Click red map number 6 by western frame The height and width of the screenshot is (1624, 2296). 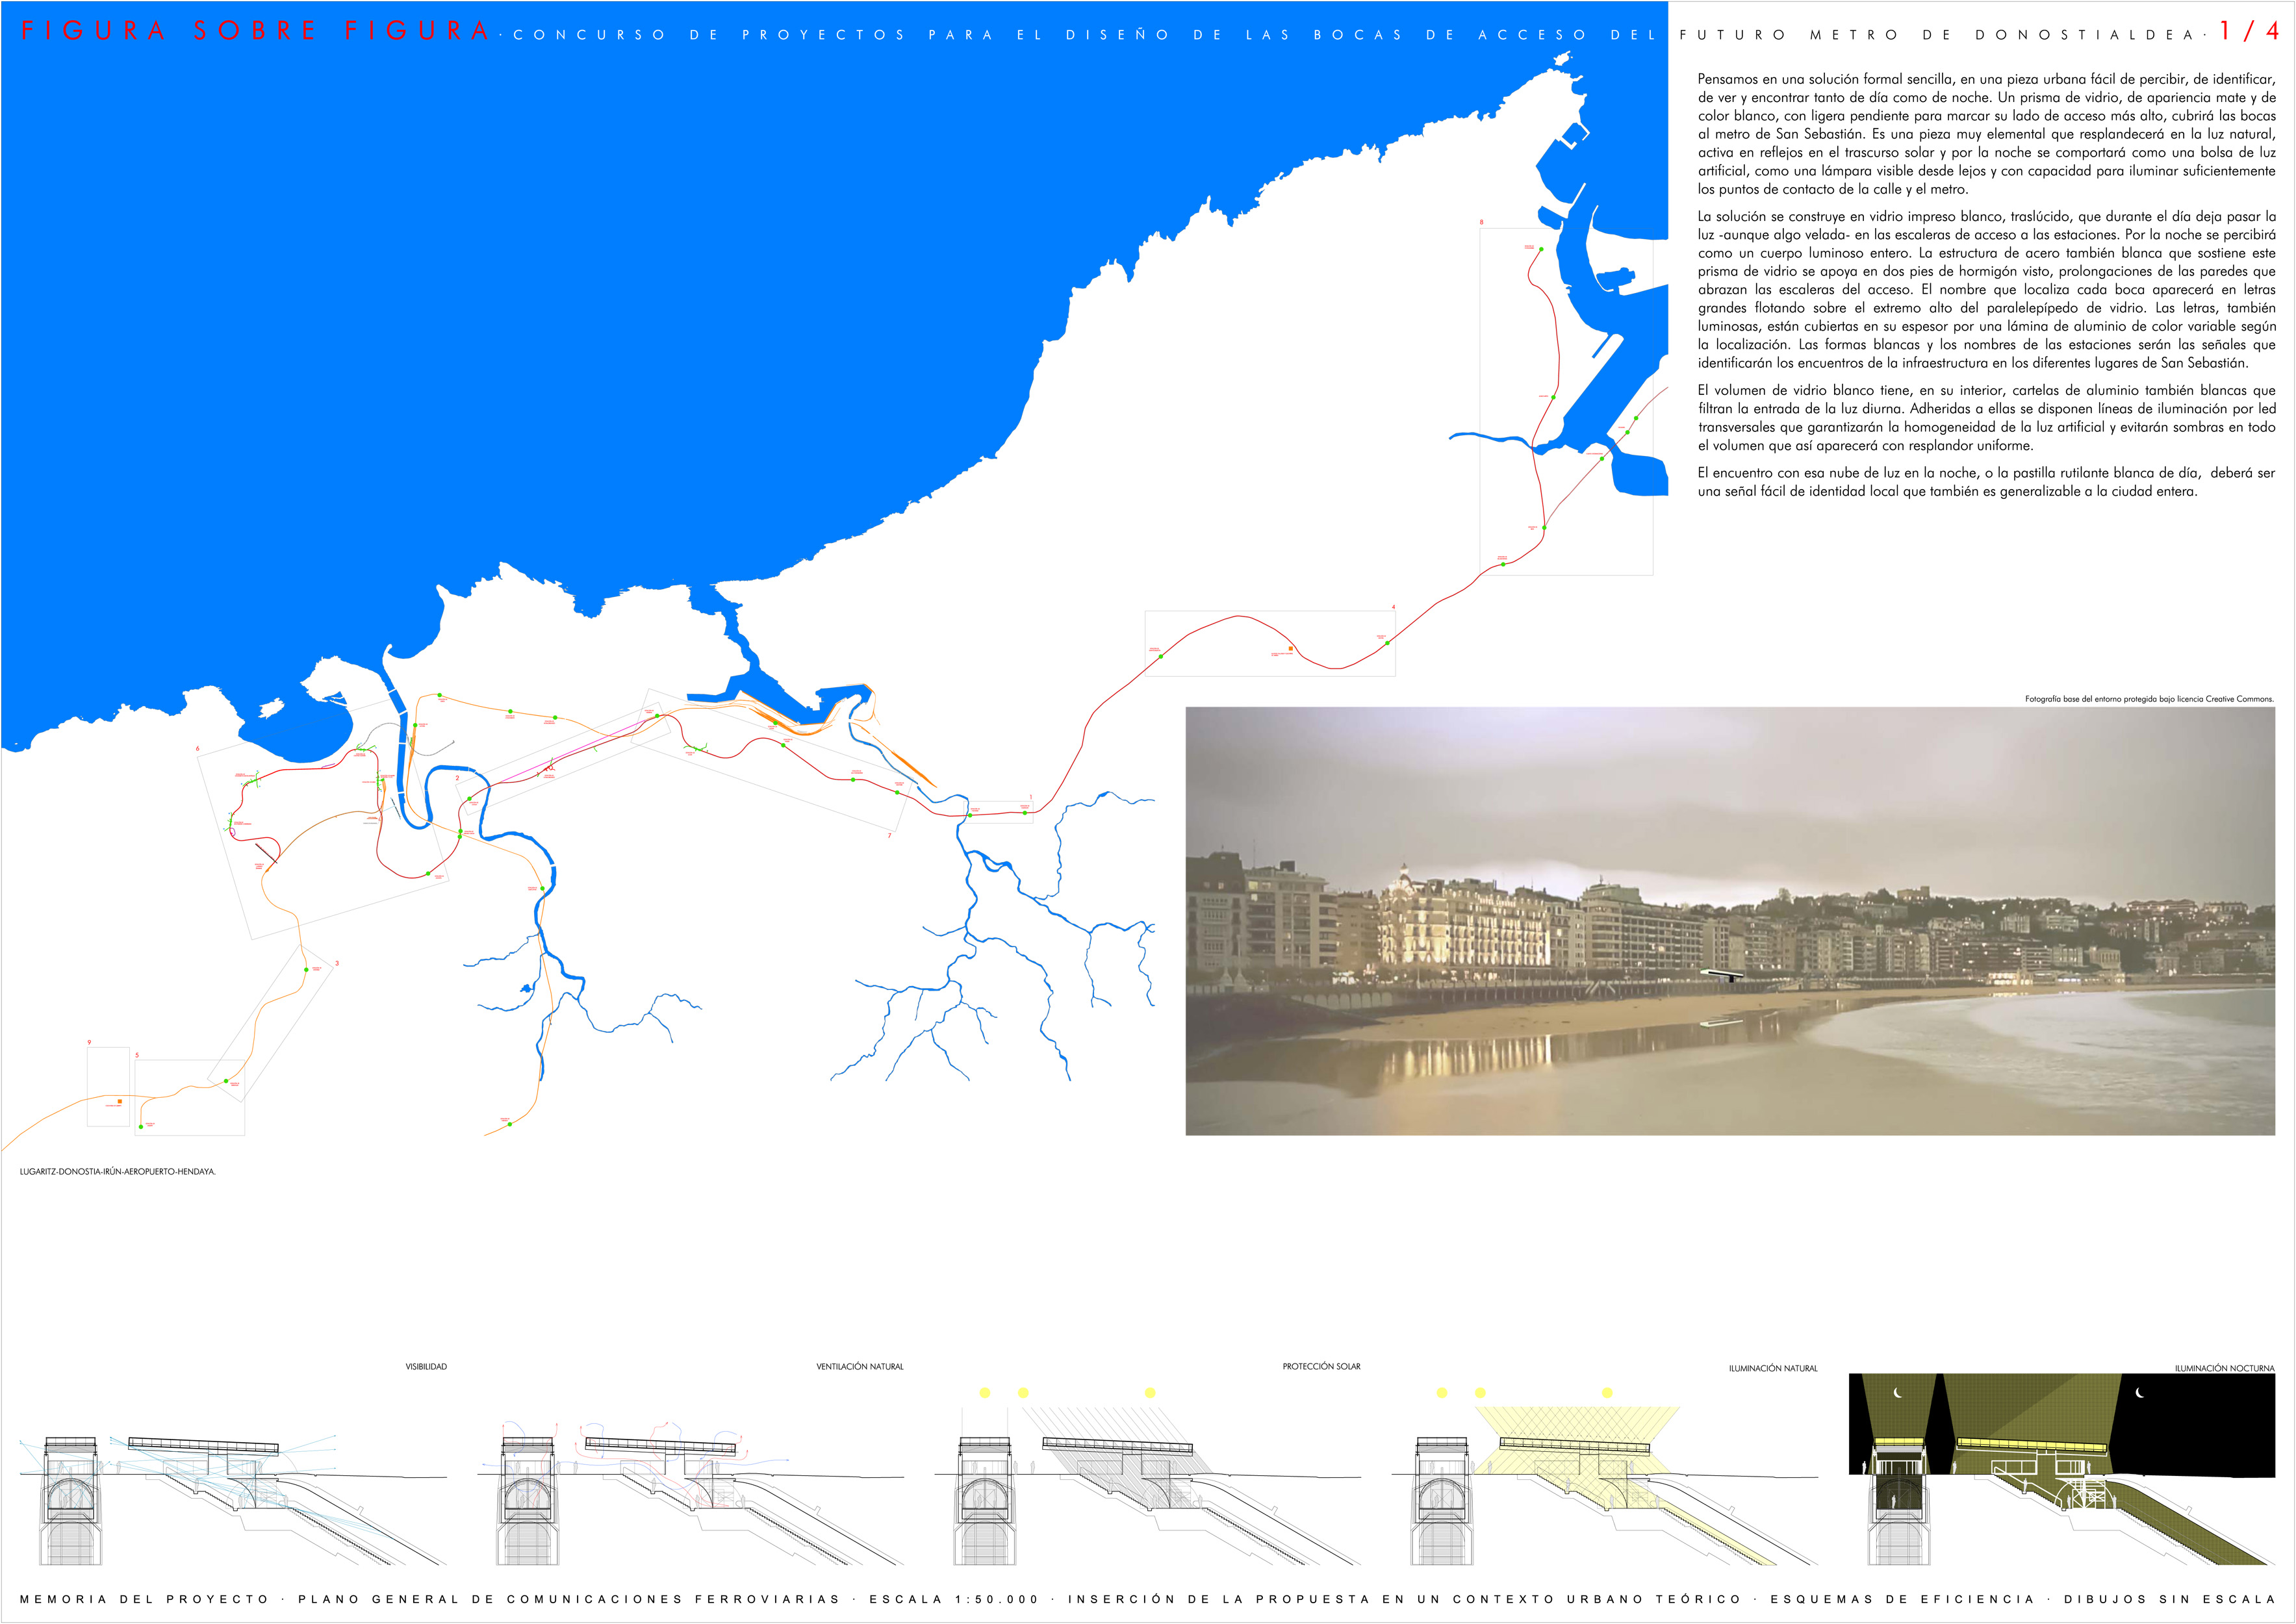197,748
